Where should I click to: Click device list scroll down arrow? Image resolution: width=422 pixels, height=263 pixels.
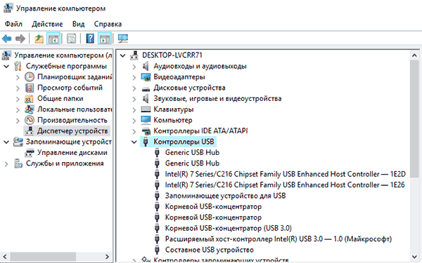[x=414, y=257]
